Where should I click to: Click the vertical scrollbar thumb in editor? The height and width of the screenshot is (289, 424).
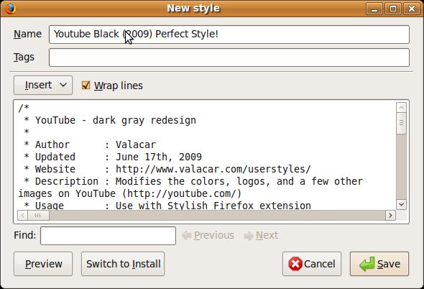401,123
